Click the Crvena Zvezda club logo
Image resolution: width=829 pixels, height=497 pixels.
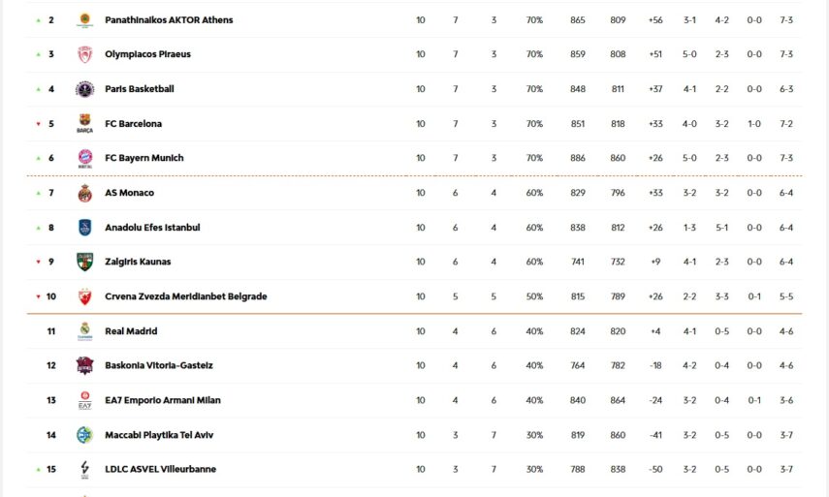click(x=84, y=296)
